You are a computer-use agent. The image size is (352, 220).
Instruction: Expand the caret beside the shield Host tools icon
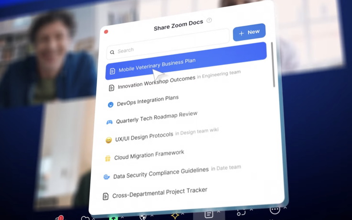point(152,216)
